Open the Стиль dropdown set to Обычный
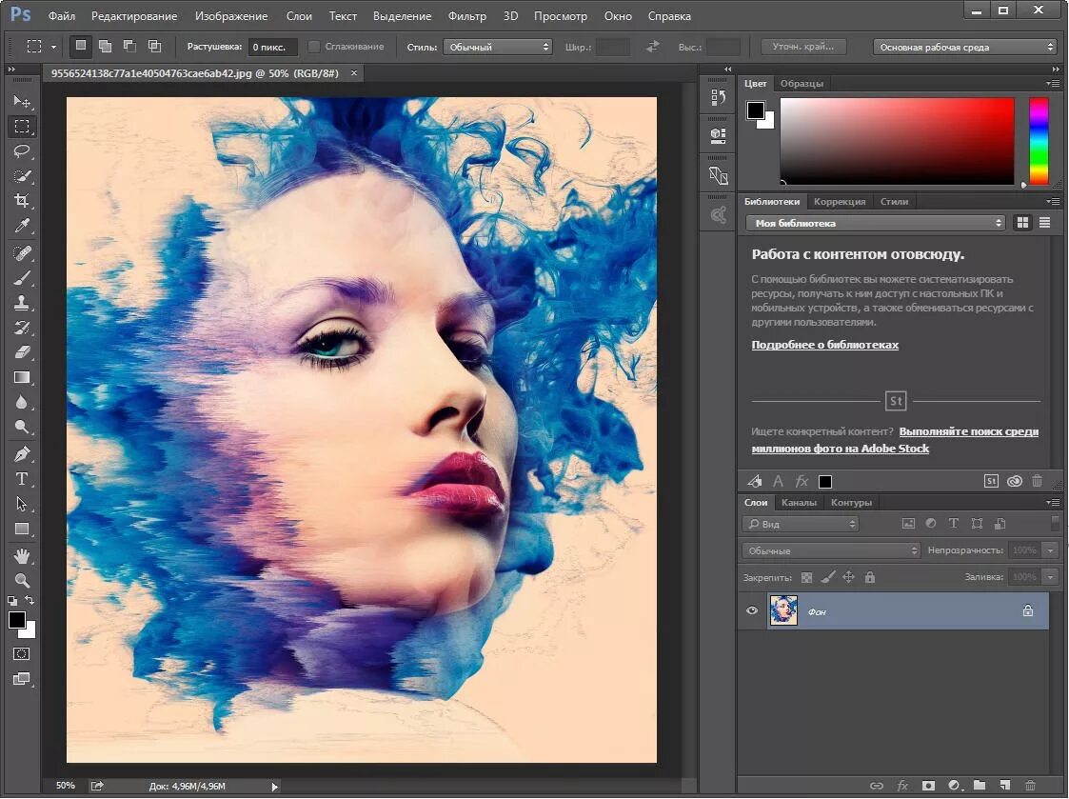The width and height of the screenshot is (1069, 799). click(x=497, y=47)
